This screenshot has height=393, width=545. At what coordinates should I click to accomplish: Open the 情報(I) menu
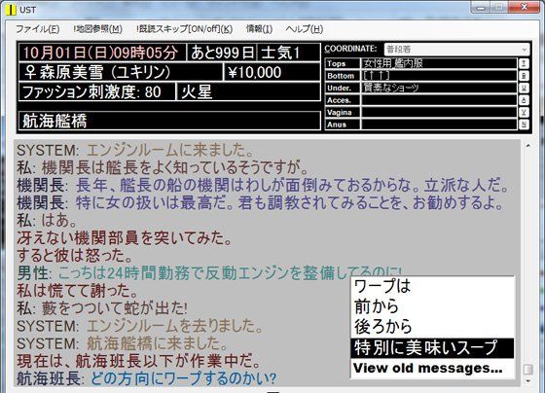[259, 29]
